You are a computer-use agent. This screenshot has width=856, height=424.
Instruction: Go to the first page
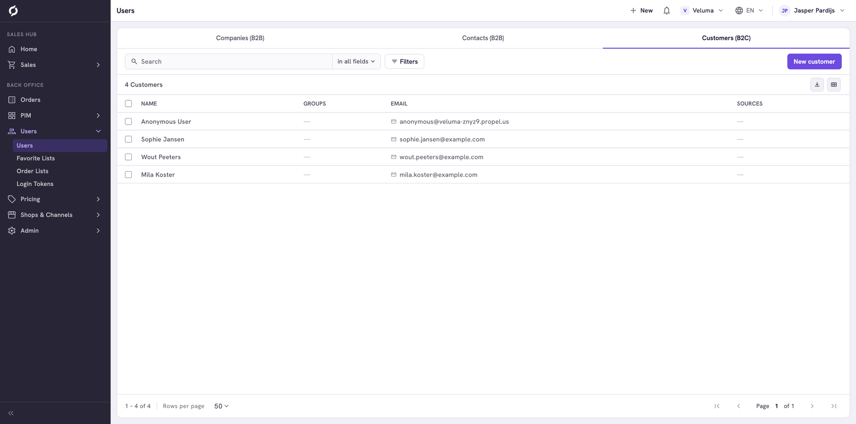coord(717,406)
